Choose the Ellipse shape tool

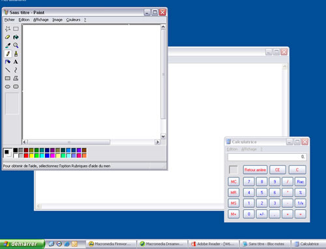tap(8, 87)
